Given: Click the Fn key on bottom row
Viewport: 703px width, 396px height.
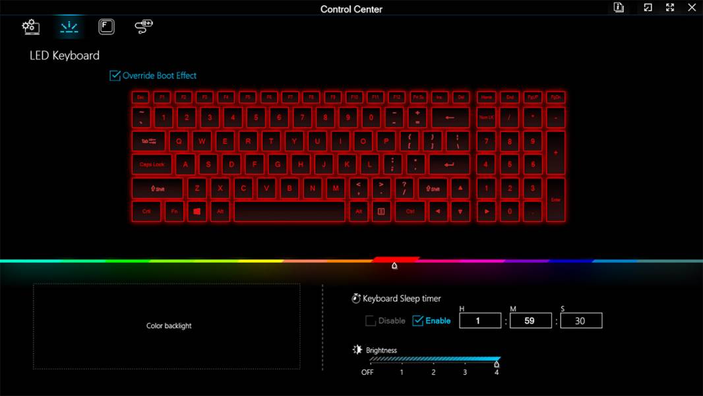Looking at the screenshot, I should point(174,211).
